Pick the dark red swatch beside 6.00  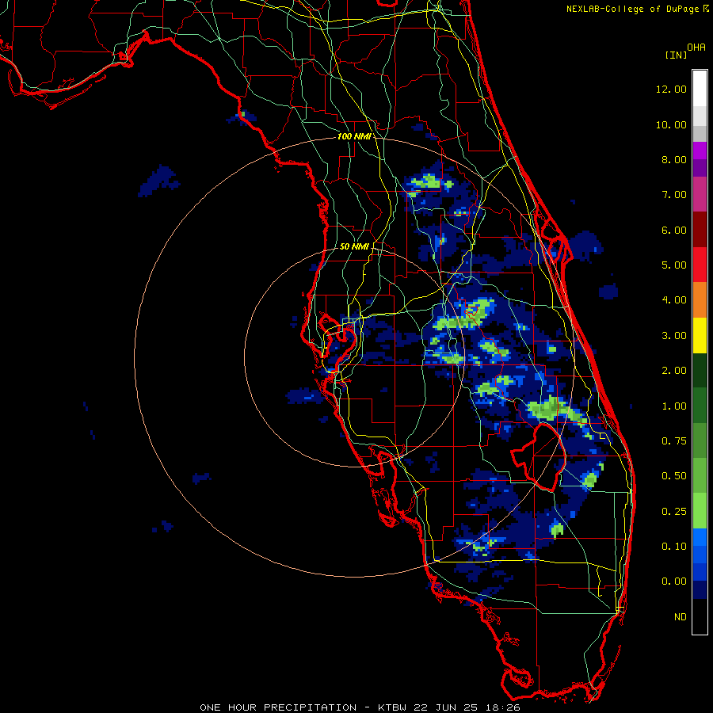700,230
